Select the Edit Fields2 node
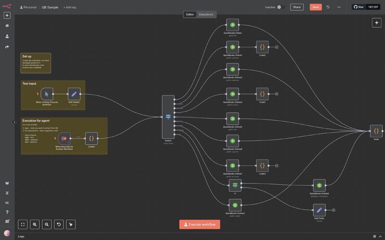Screen dimensions: 385x240 coord(74,94)
